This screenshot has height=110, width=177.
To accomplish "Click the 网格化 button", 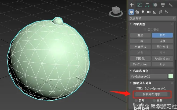I will pyautogui.click(x=140, y=59).
